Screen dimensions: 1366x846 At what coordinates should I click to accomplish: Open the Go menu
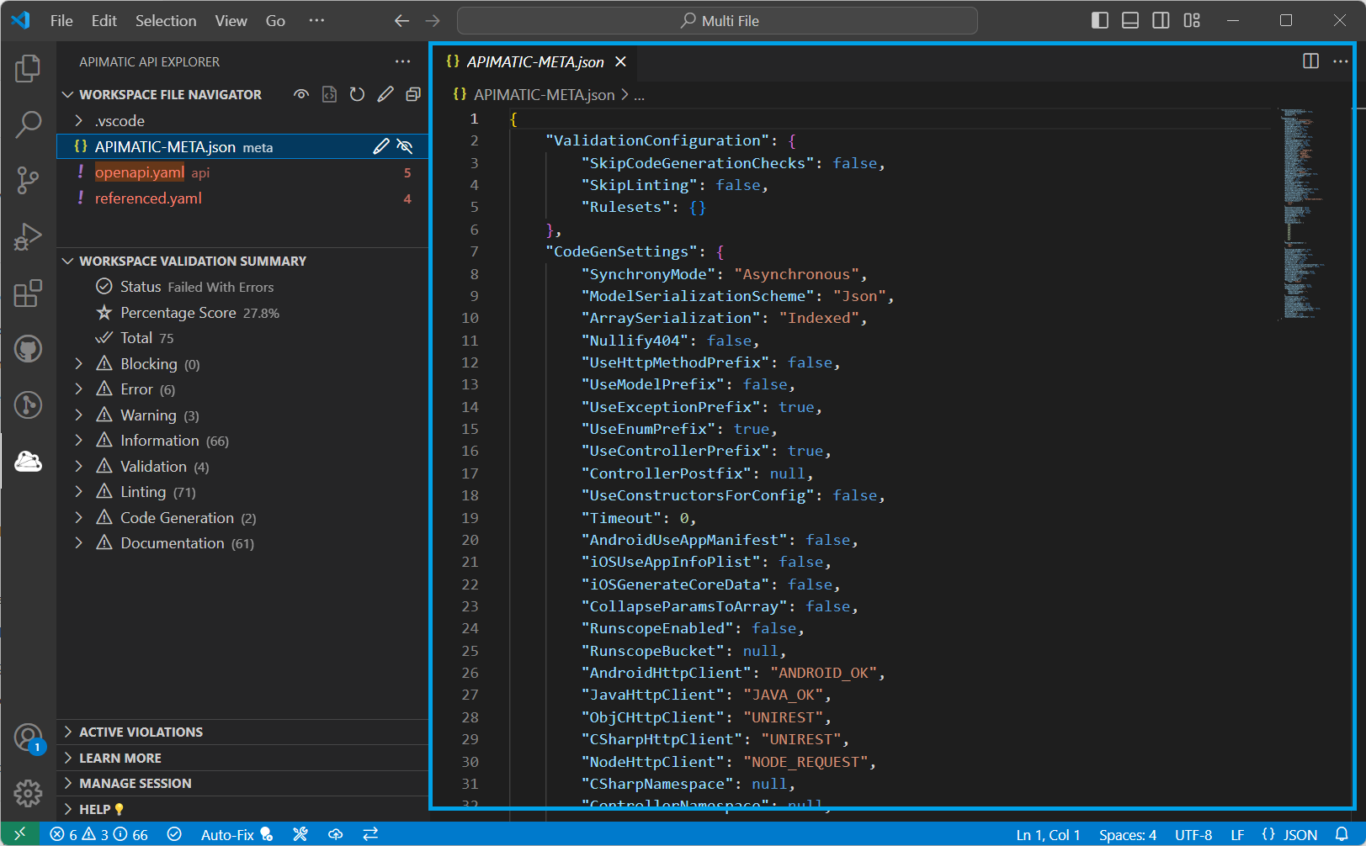(x=275, y=20)
